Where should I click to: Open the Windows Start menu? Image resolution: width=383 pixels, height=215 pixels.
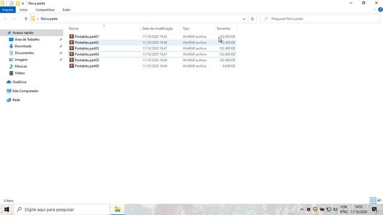tap(7, 210)
